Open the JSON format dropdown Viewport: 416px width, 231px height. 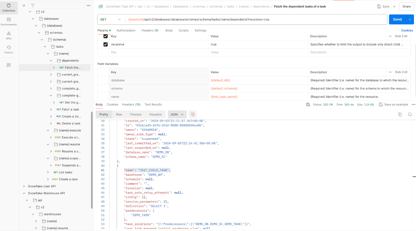[177, 115]
